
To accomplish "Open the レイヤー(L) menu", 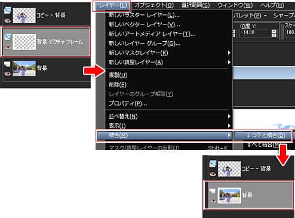I will [x=112, y=6].
